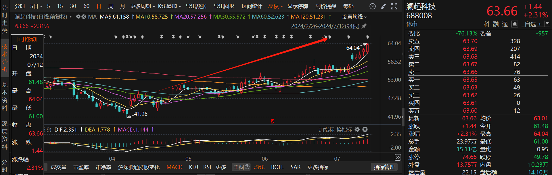Click 导出图形 export image button
The image size is (552, 175).
224,6
